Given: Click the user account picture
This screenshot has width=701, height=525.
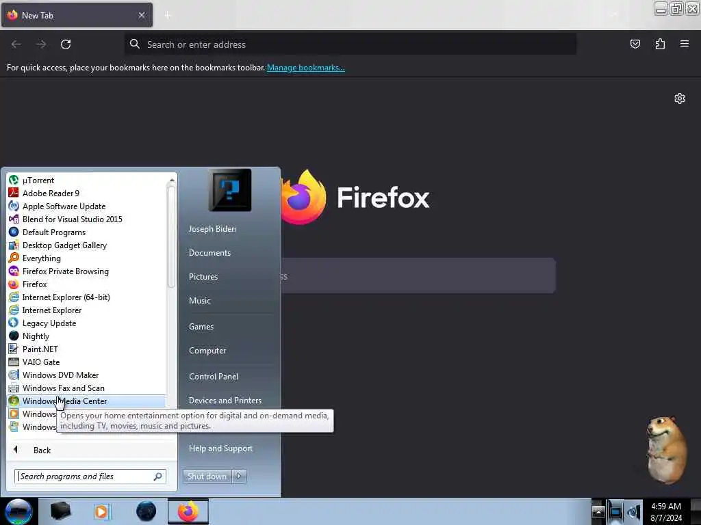Looking at the screenshot, I should click(x=230, y=190).
